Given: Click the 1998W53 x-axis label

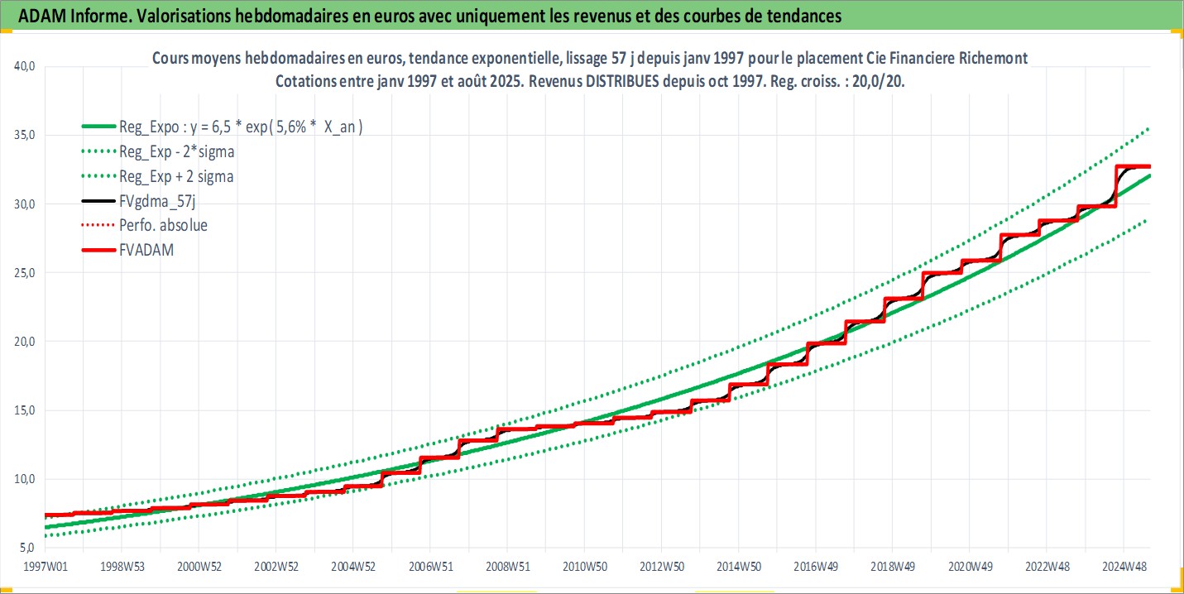Looking at the screenshot, I should pos(121,566).
